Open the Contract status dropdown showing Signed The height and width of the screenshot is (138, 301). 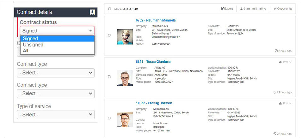tap(57, 30)
